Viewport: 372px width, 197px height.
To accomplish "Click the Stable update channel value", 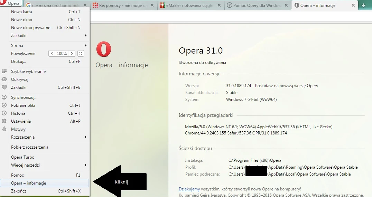I will [232, 93].
